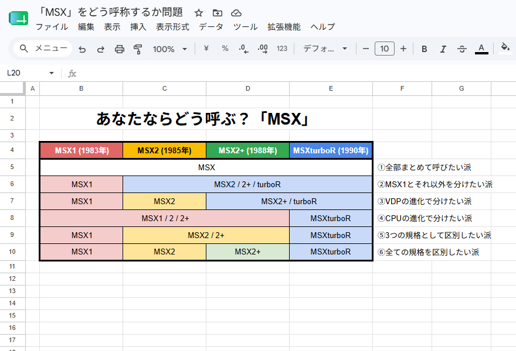Open the 挿入 menu

coord(138,26)
